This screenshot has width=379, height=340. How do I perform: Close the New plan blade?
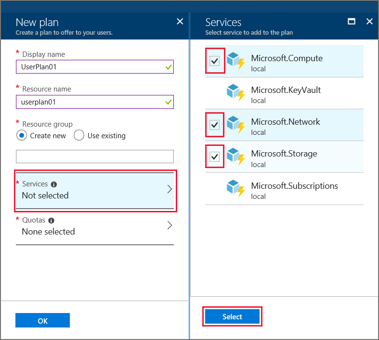click(180, 22)
